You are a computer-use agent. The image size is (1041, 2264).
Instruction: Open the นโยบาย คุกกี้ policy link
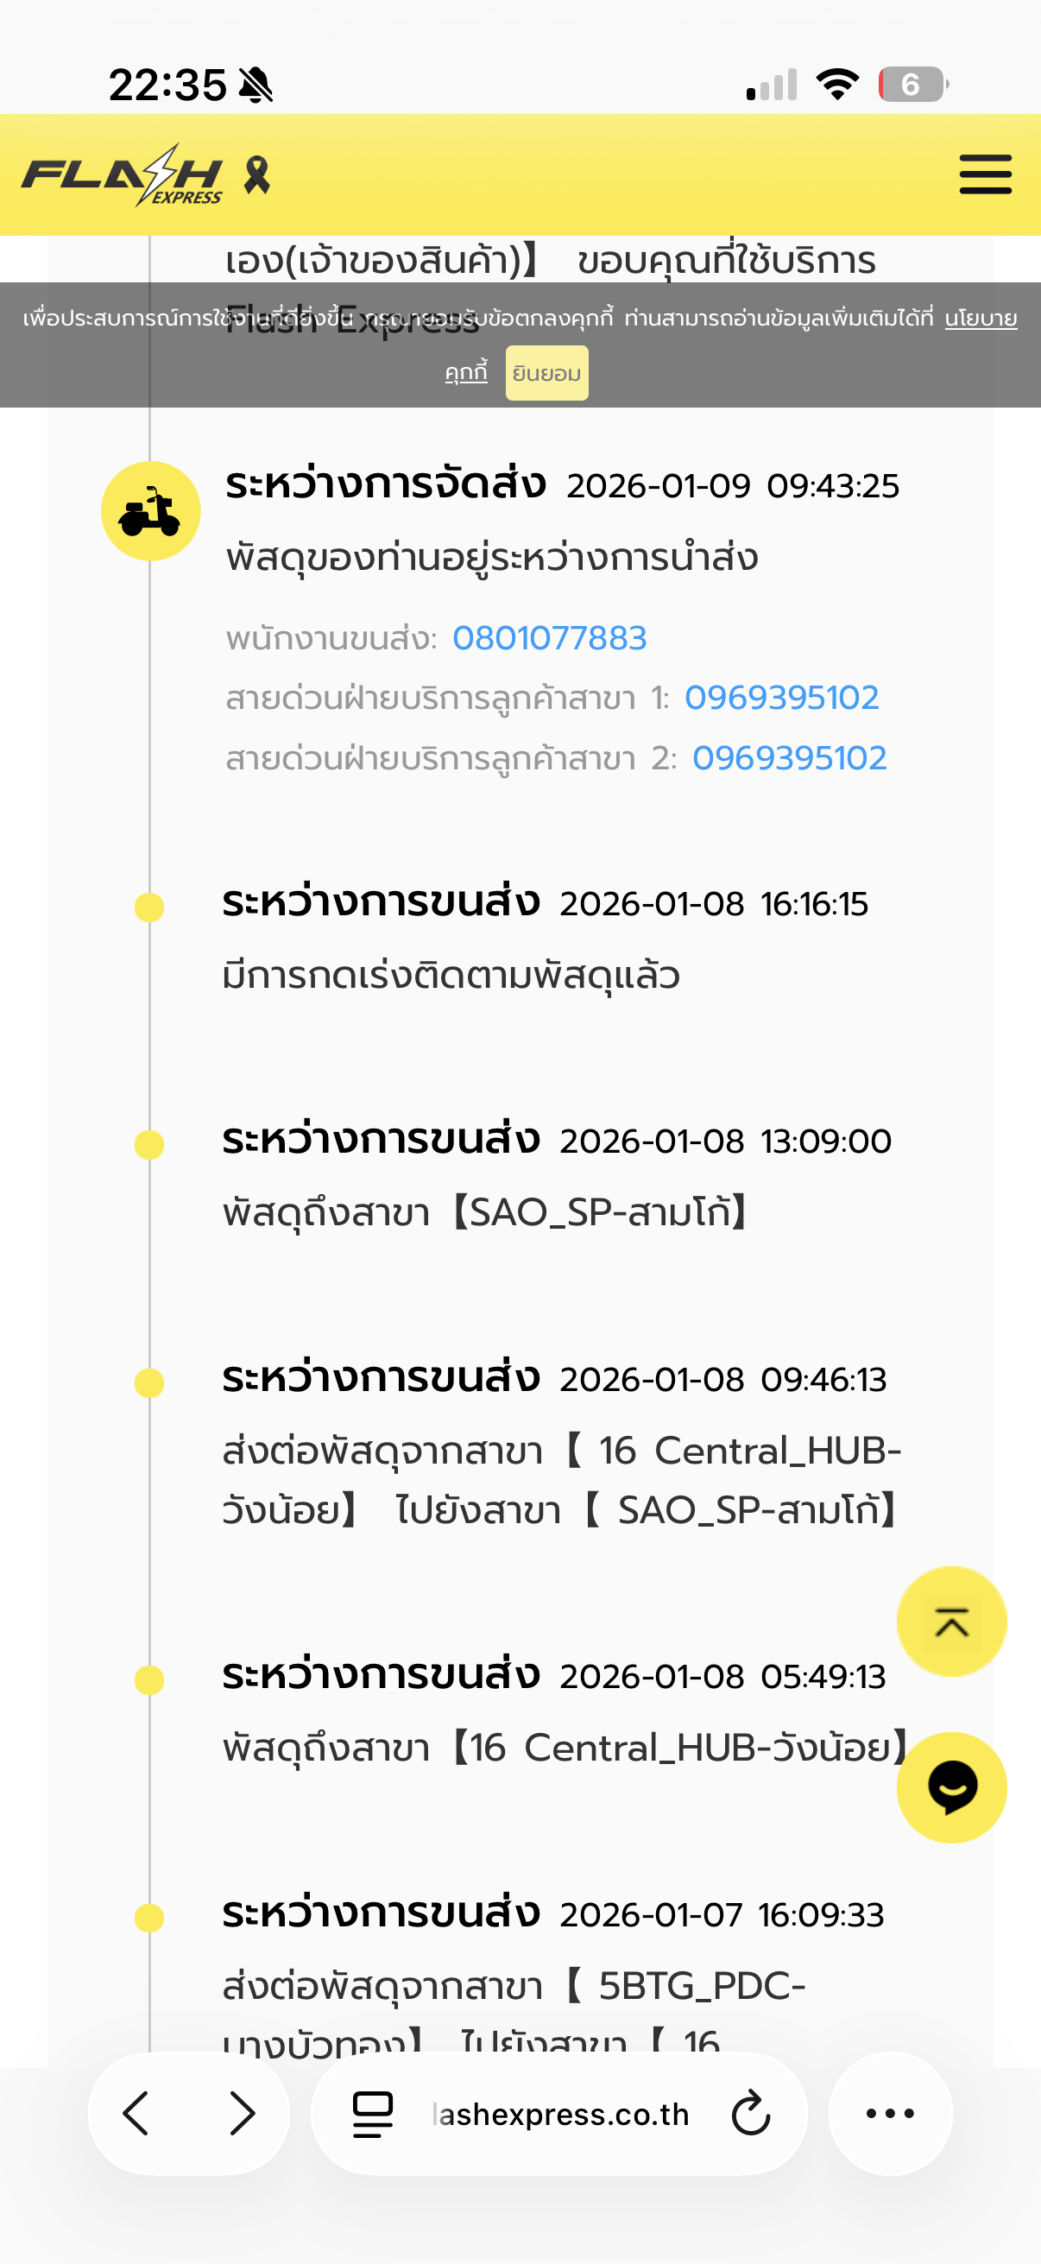pyautogui.click(x=981, y=318)
